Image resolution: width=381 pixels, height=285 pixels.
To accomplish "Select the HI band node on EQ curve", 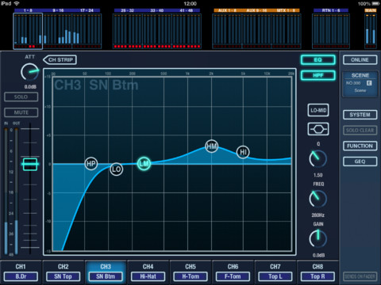I will 243,152.
